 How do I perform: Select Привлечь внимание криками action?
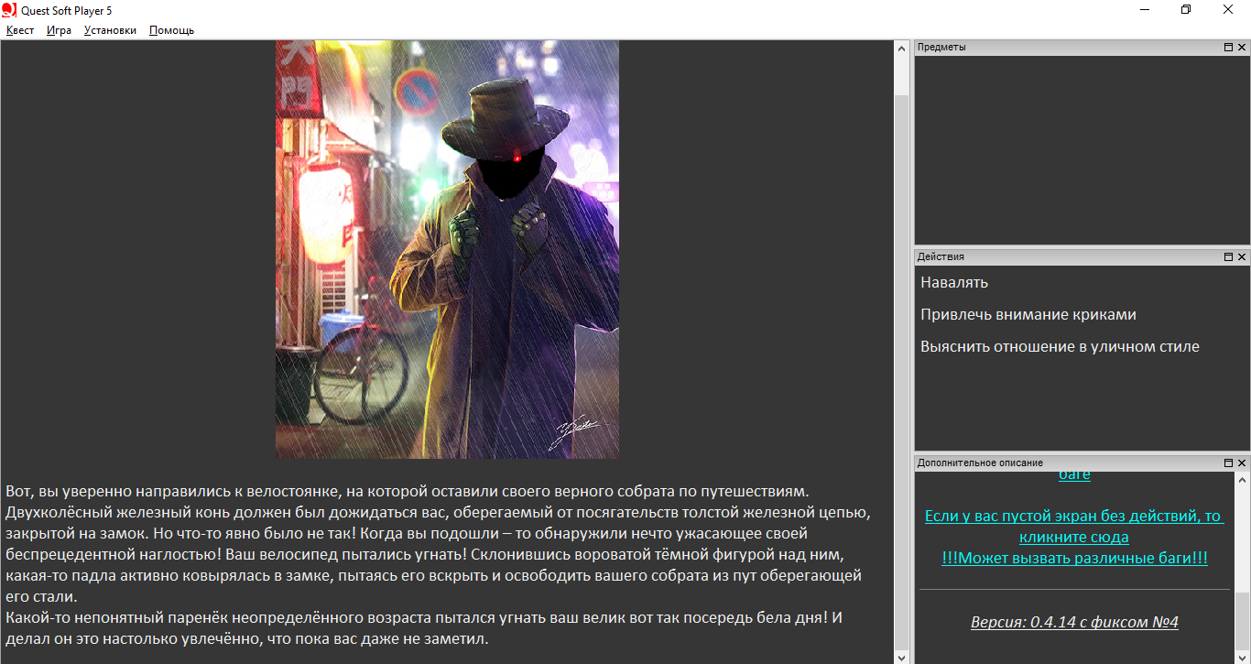[x=1028, y=315]
